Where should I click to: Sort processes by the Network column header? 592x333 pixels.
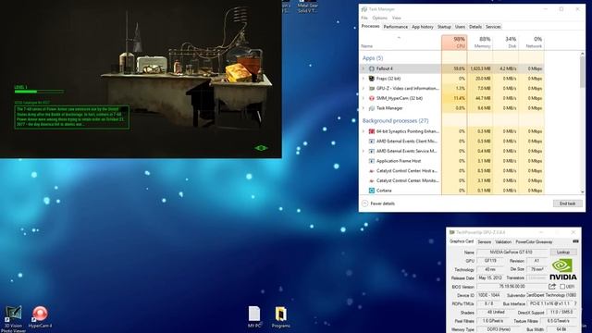(x=531, y=43)
